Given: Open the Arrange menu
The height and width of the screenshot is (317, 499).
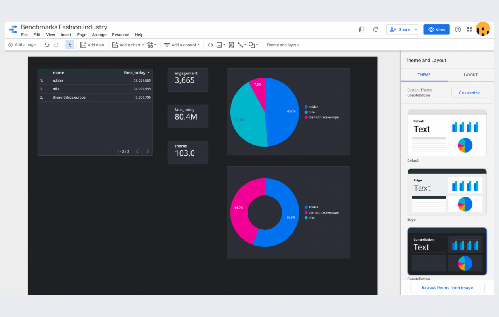Looking at the screenshot, I should [99, 35].
